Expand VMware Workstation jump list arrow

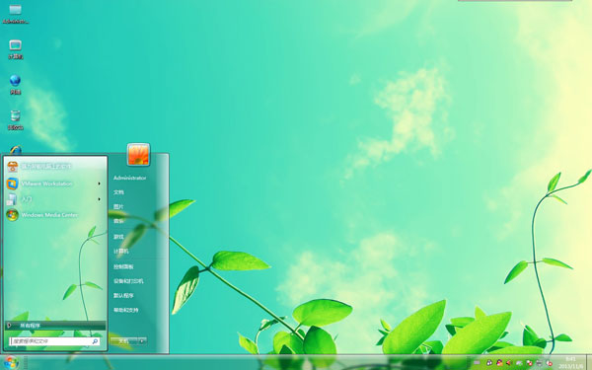coord(100,184)
